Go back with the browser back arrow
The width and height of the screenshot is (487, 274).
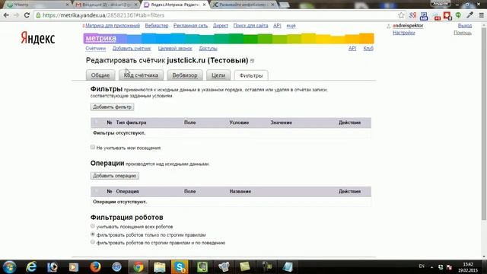(6, 15)
